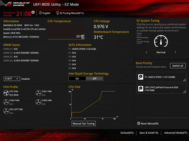This screenshot has width=189, height=141.
Task: Click the EZ Tuning Wizard lightbulb icon
Action: click(x=58, y=13)
